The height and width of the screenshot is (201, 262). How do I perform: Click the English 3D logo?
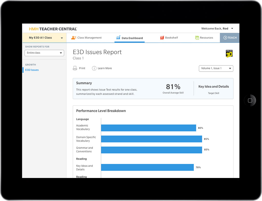coord(229,54)
